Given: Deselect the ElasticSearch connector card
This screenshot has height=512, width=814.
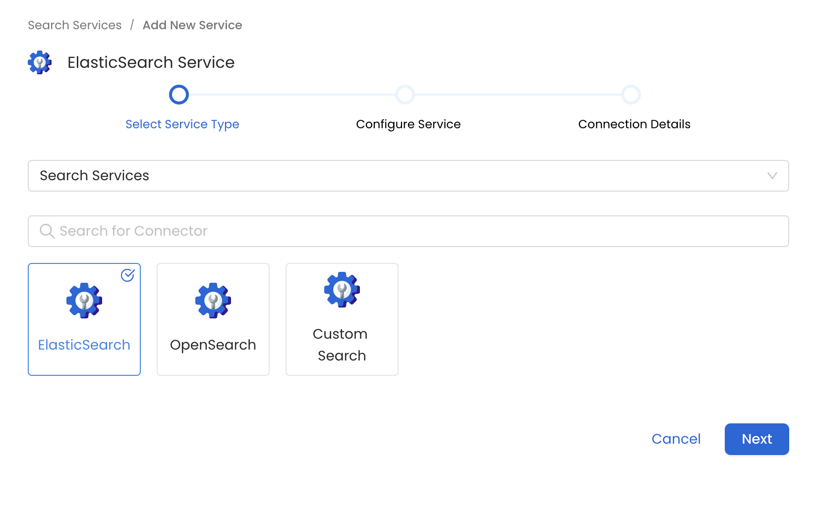Looking at the screenshot, I should coord(84,319).
